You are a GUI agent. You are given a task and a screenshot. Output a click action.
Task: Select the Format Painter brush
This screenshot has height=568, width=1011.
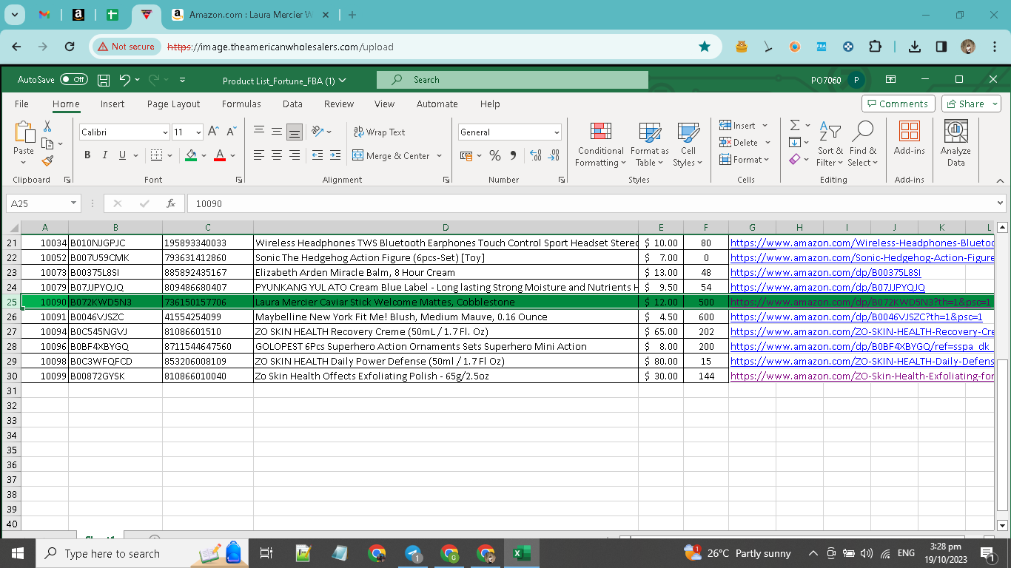point(47,160)
